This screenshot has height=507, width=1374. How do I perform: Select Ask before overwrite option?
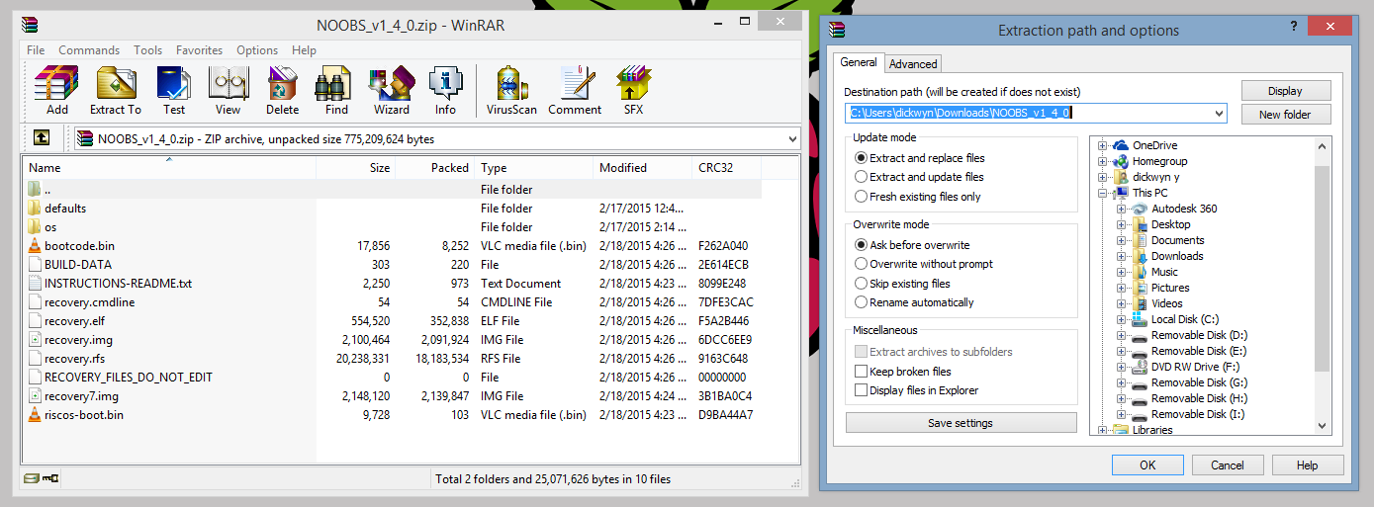pos(861,244)
